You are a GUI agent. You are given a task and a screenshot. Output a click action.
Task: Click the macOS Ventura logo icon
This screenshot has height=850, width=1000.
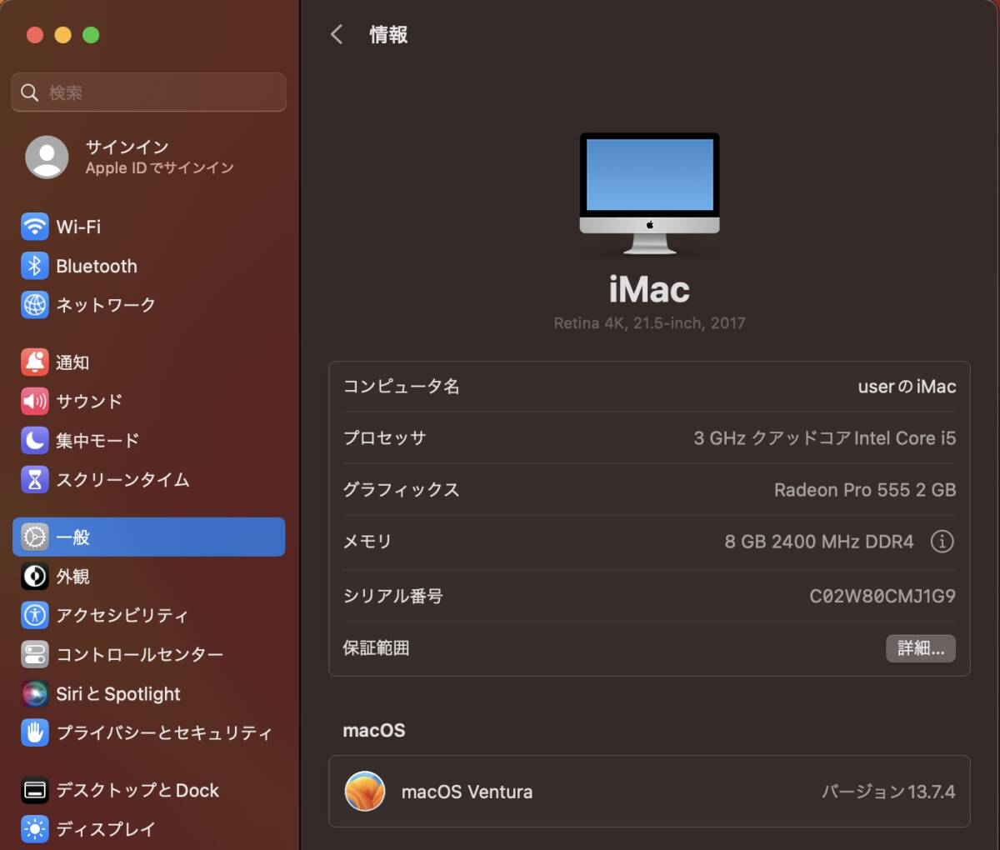[x=365, y=792]
